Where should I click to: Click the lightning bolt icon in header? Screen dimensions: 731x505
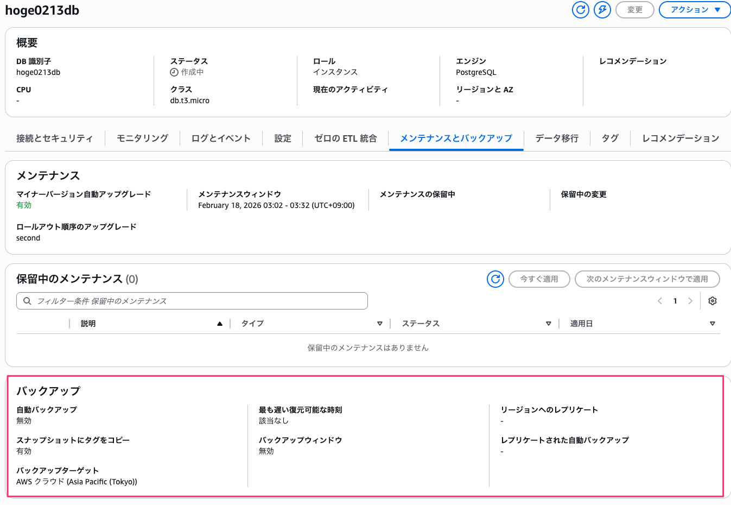coord(602,10)
